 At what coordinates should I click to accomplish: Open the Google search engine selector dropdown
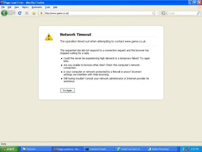[x=164, y=13]
